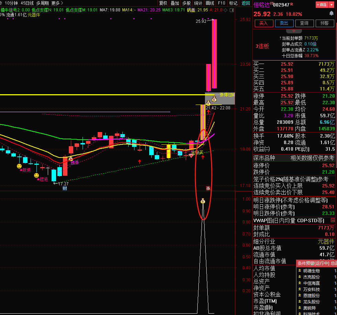Open the 画线 drawing tools

tap(209, 3)
